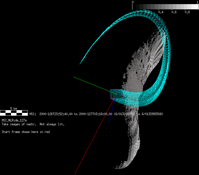Click the '5 km' scale label
199x175 pixels.
pyautogui.click(x=13, y=109)
